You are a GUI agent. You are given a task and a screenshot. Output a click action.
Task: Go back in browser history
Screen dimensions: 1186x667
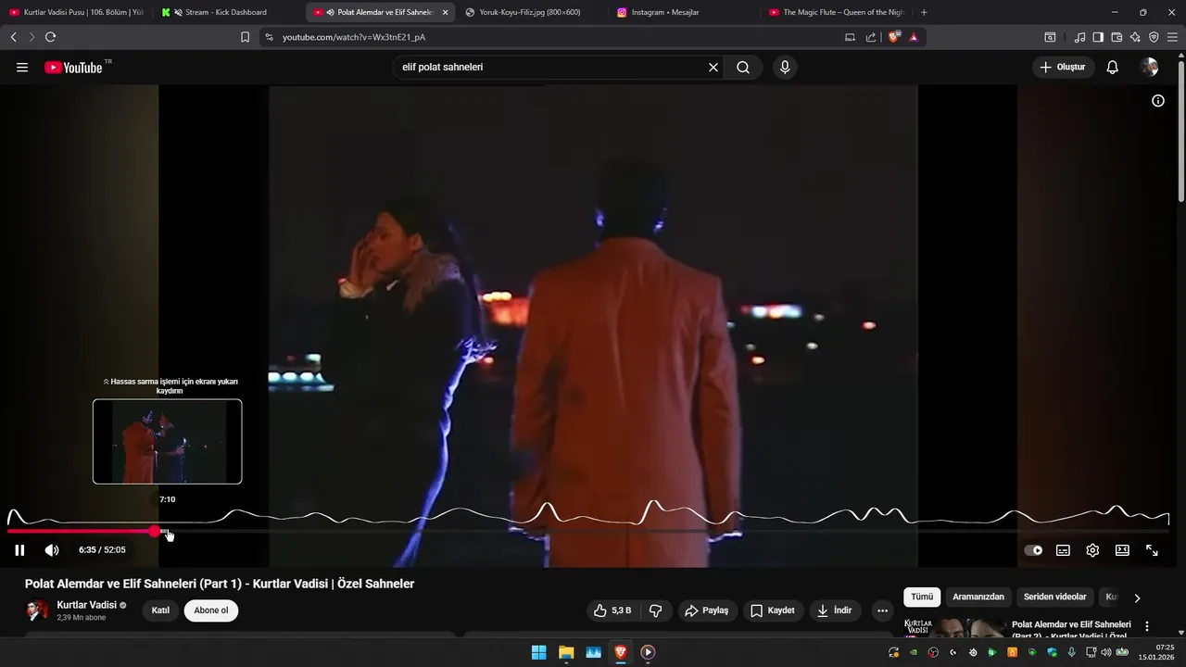(x=13, y=37)
